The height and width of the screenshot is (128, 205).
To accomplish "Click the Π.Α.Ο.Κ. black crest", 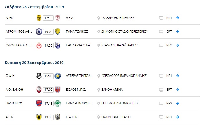I will pos(58,117).
